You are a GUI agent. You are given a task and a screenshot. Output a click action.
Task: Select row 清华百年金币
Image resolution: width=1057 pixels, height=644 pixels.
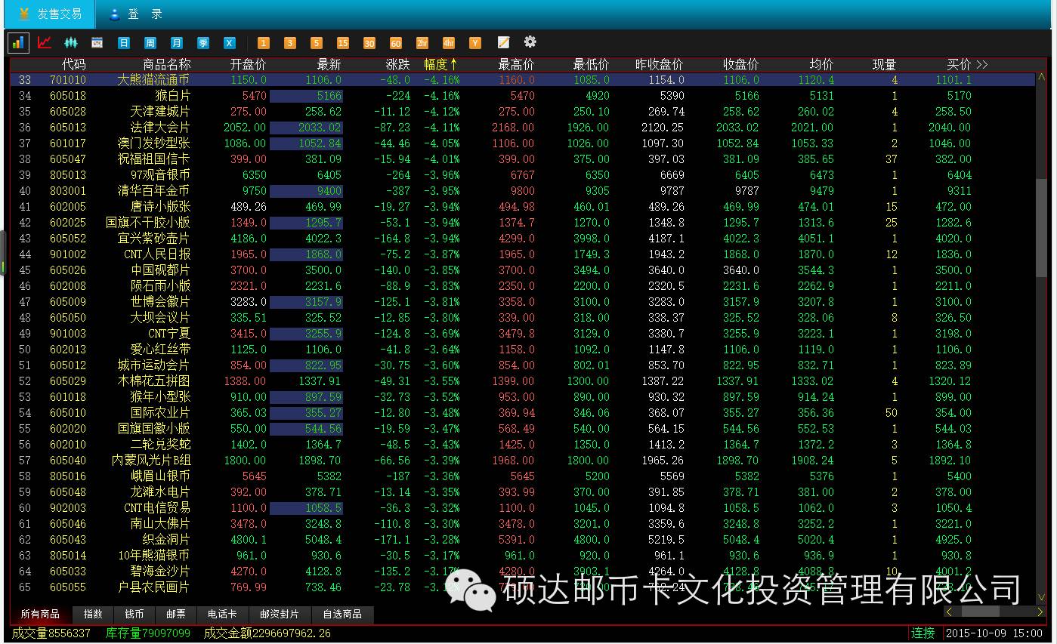522,191
